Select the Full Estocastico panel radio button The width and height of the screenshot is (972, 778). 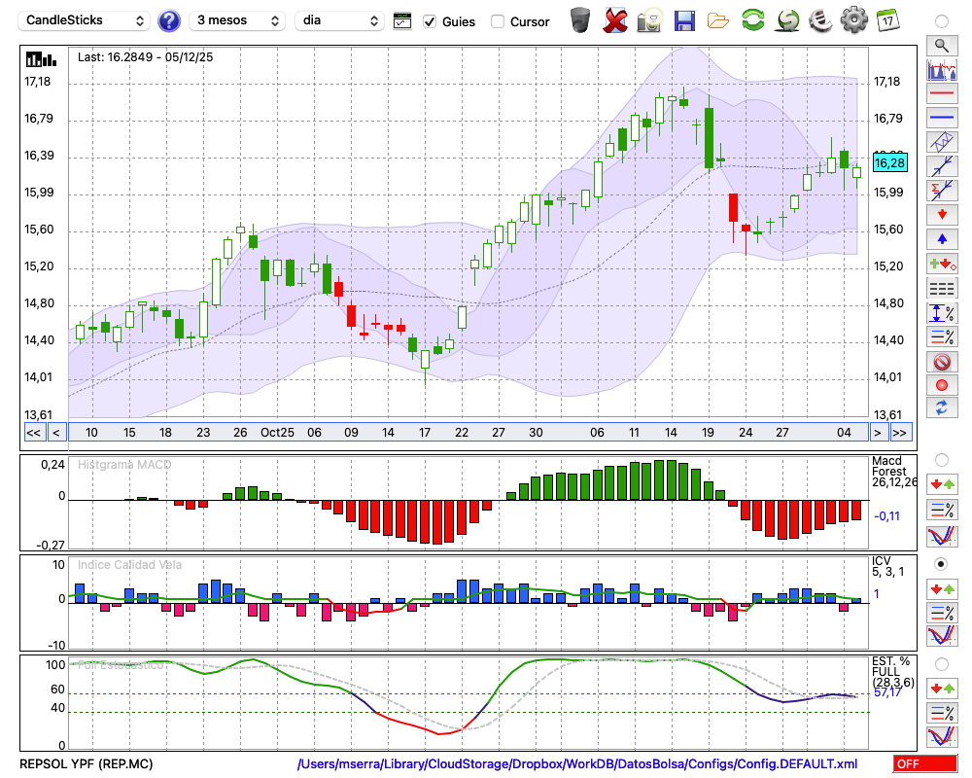click(942, 664)
